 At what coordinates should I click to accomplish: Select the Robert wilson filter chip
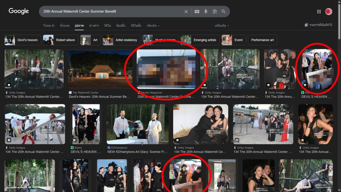pyautogui.click(x=61, y=40)
